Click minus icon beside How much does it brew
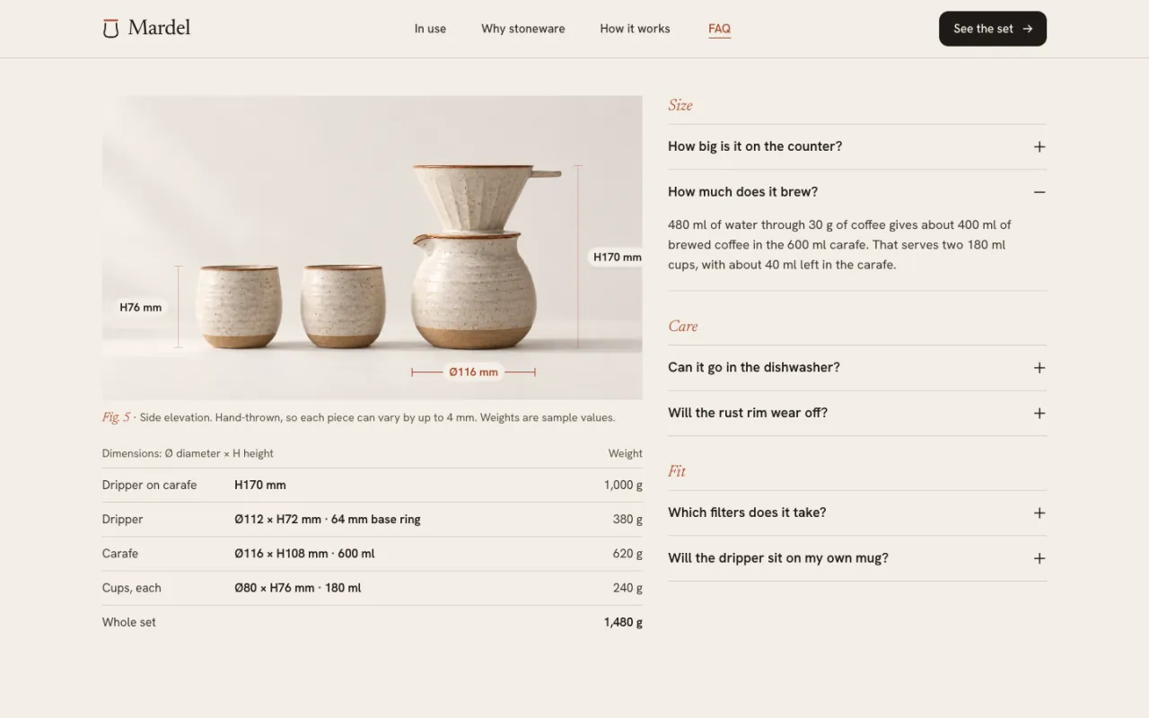 tap(1039, 192)
